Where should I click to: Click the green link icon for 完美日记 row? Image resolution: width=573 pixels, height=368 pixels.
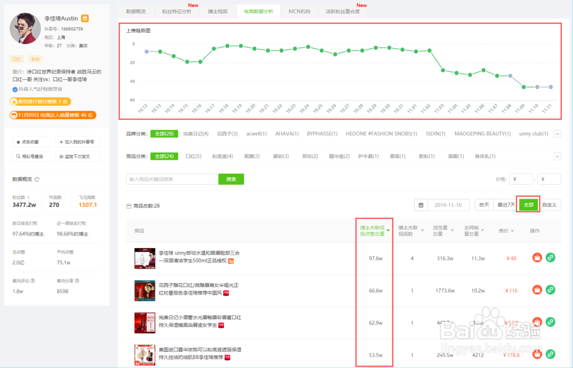550,322
